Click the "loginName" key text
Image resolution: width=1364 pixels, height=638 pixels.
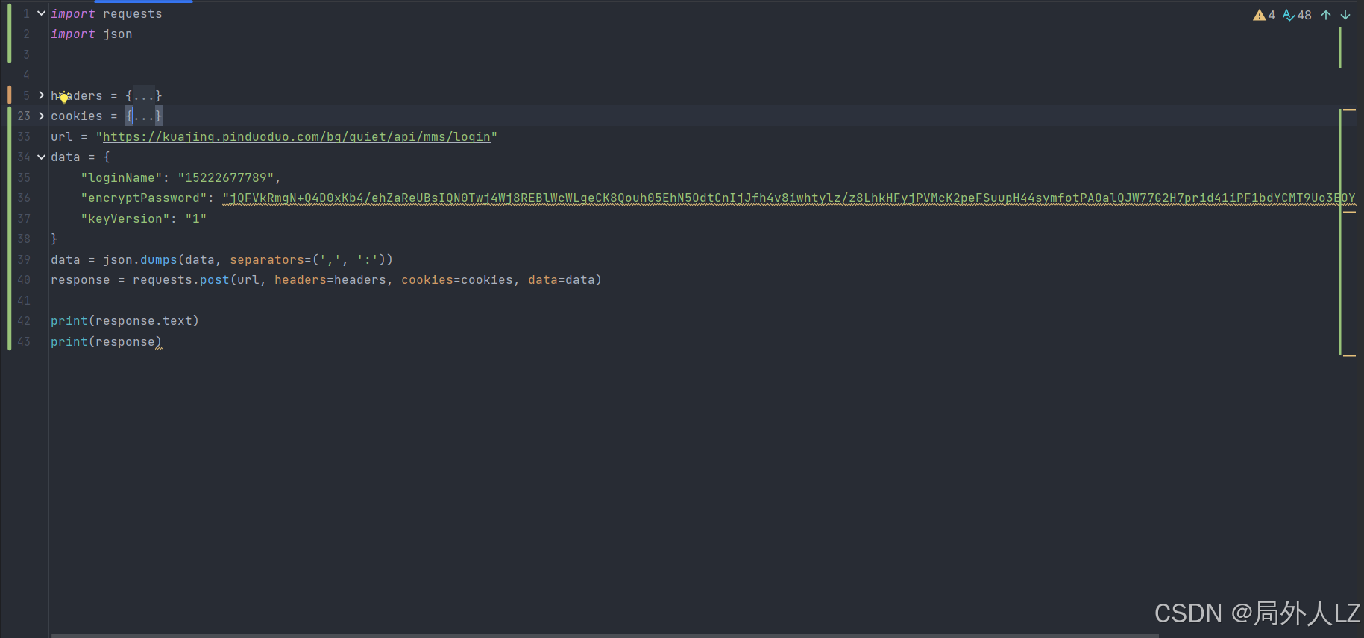click(x=122, y=177)
